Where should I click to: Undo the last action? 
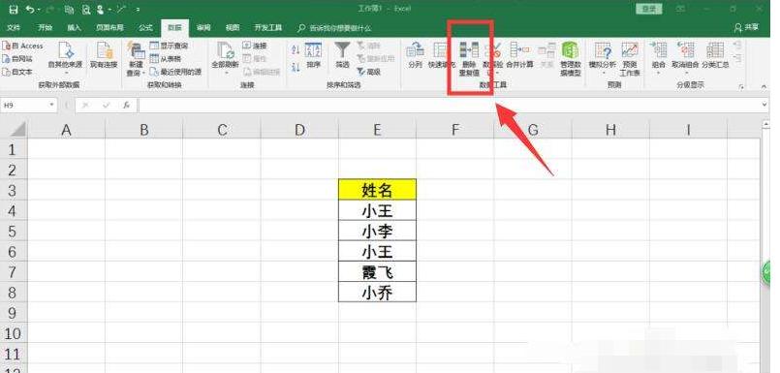pos(31,10)
